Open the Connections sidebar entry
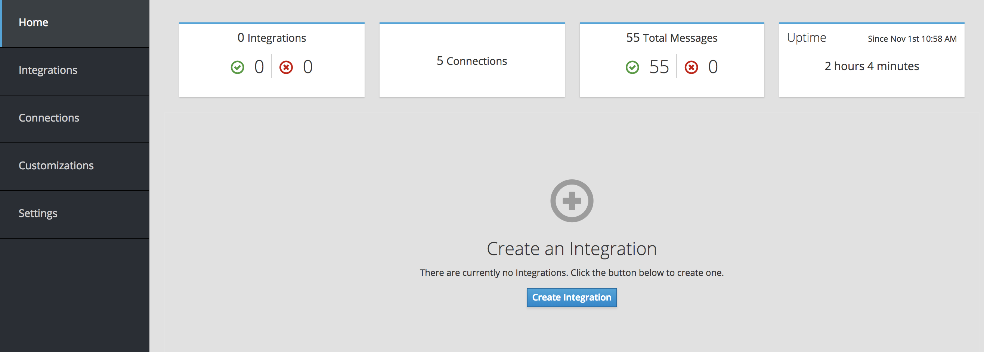This screenshot has width=984, height=352. [49, 118]
